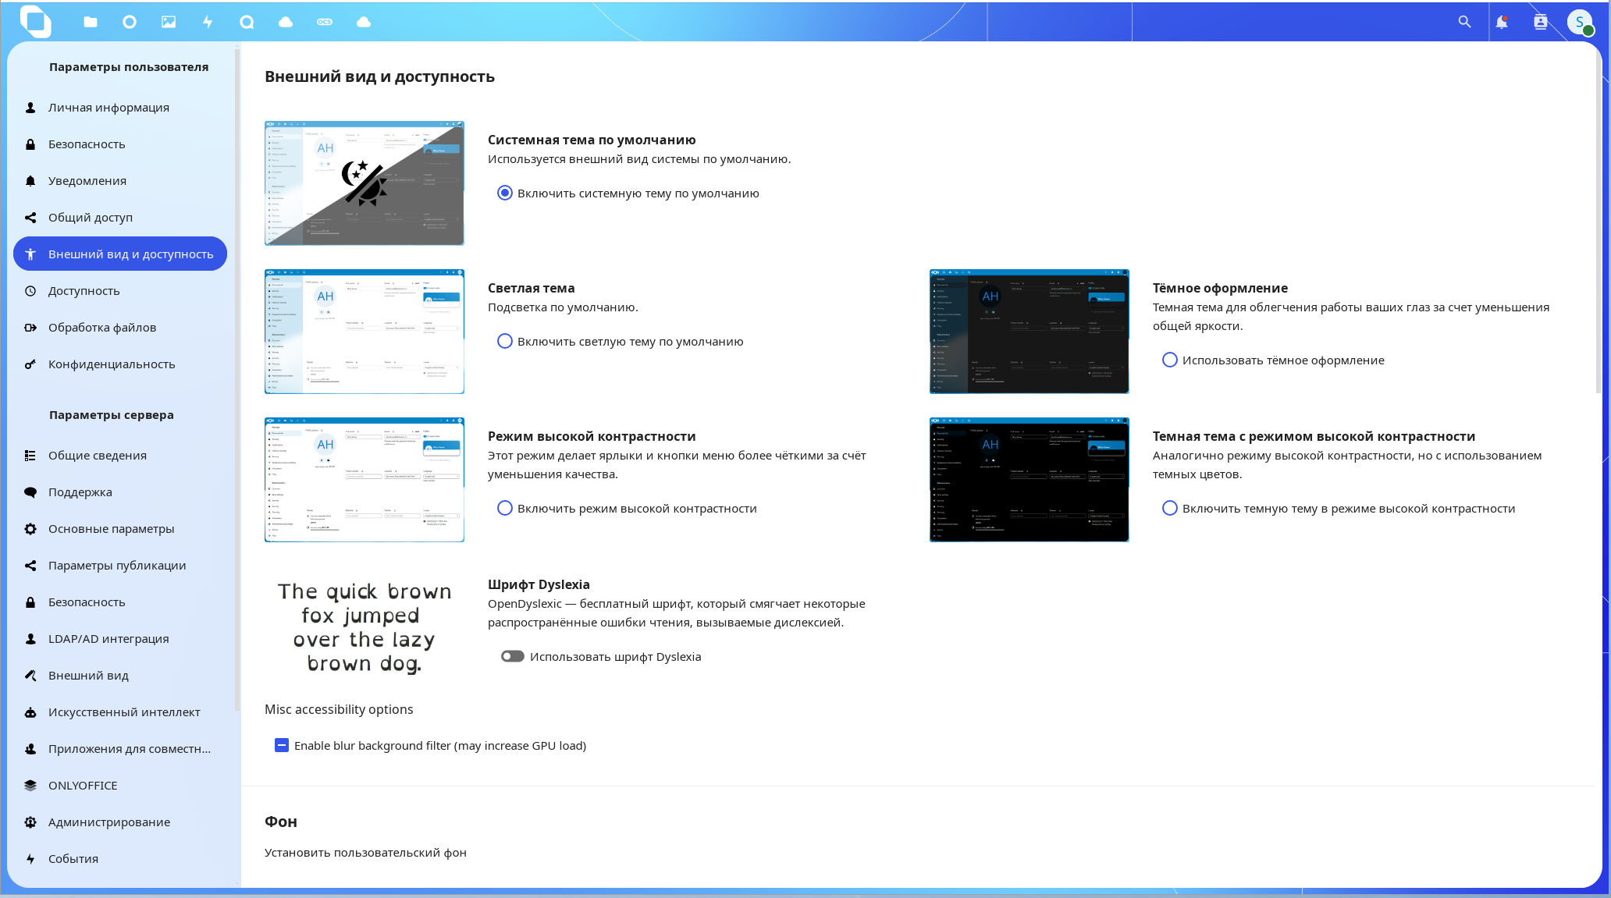The width and height of the screenshot is (1611, 898).
Task: Enable high contrast mode radio button
Action: (505, 509)
